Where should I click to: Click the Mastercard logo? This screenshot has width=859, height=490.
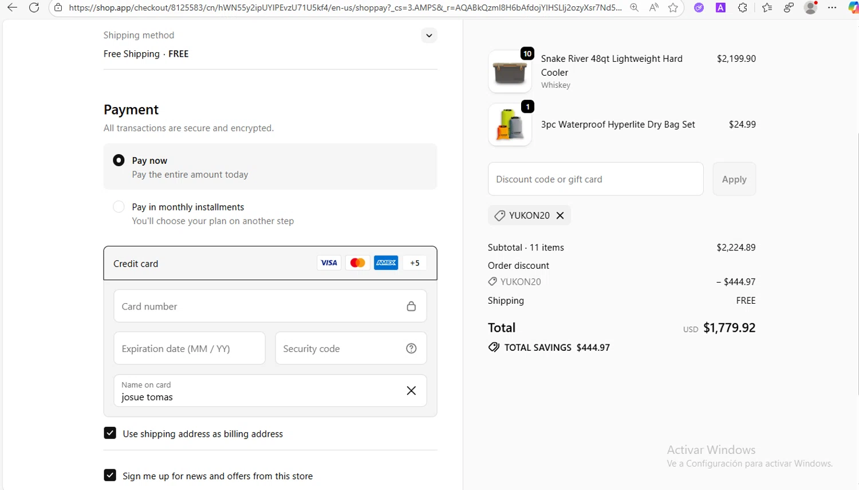(x=357, y=262)
